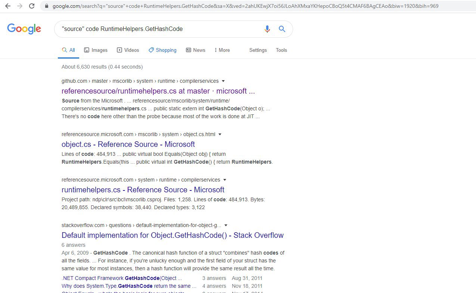
Task: Open Why does System.Type.GetHashCode sublink
Action: (129, 286)
